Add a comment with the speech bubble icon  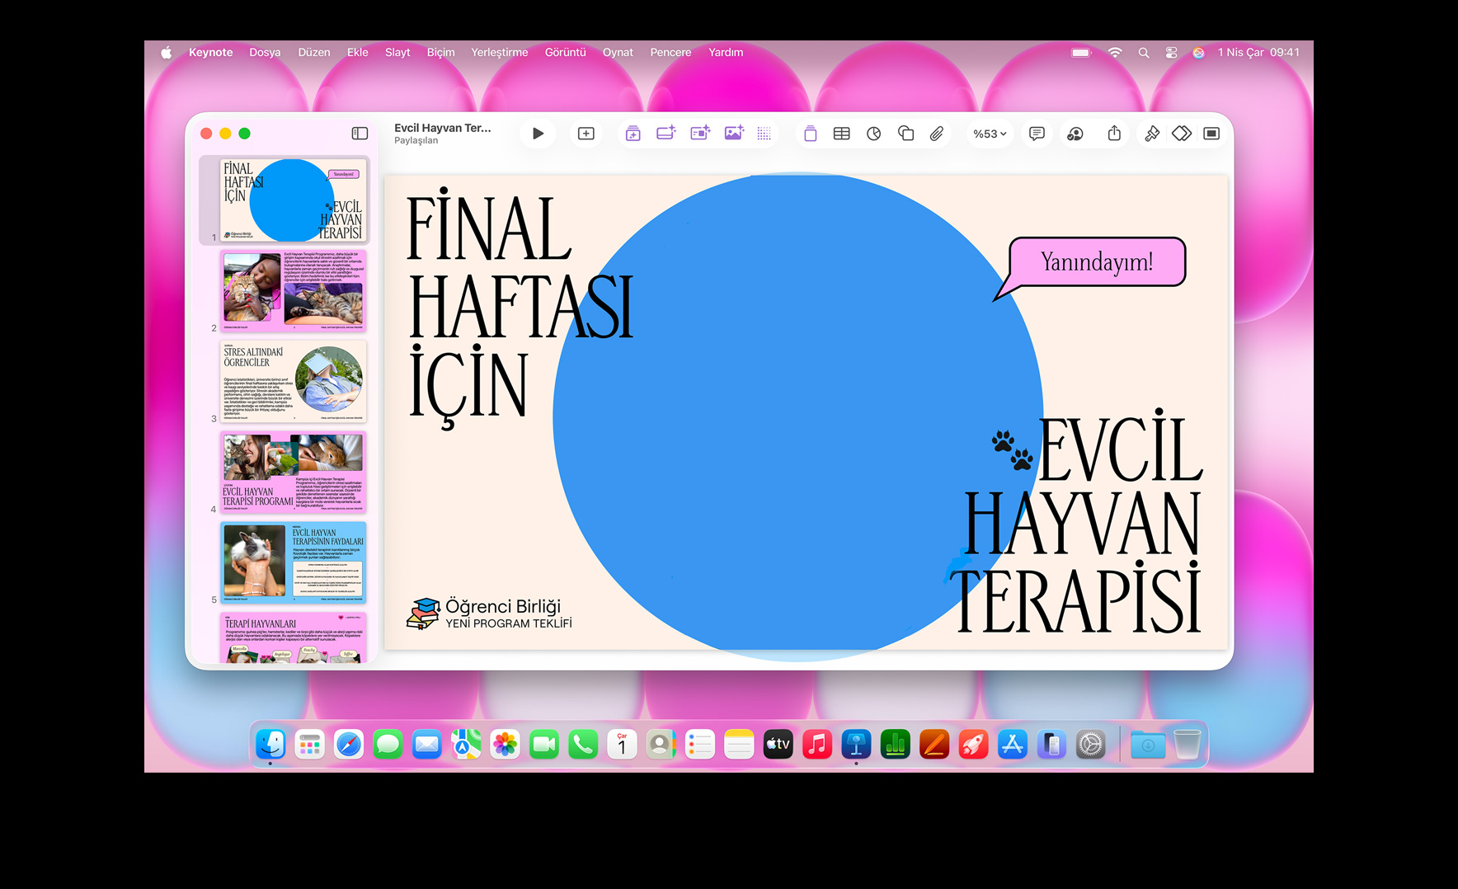point(1037,134)
